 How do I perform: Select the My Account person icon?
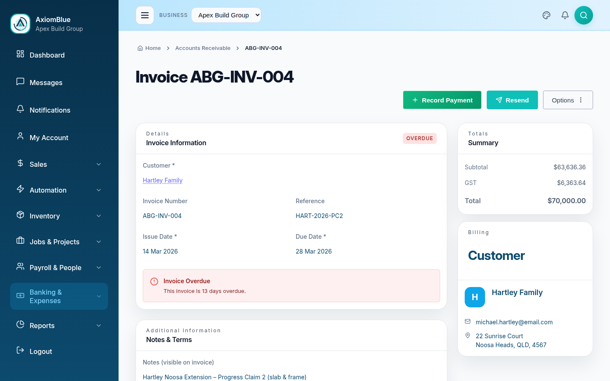[20, 137]
